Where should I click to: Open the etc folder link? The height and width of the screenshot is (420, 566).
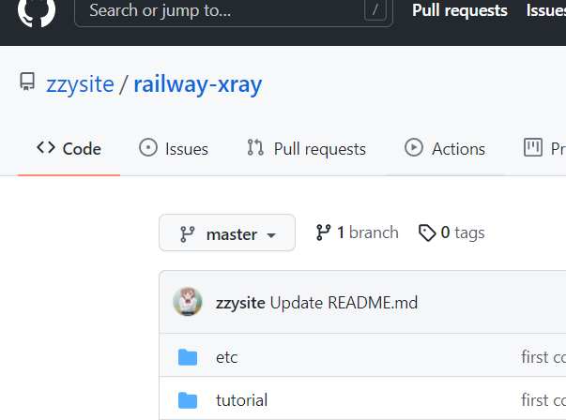227,357
